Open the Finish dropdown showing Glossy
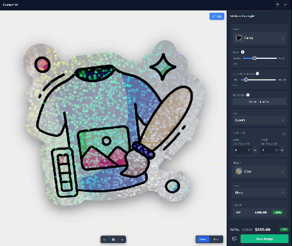This screenshot has width=292, height=246. (x=259, y=192)
